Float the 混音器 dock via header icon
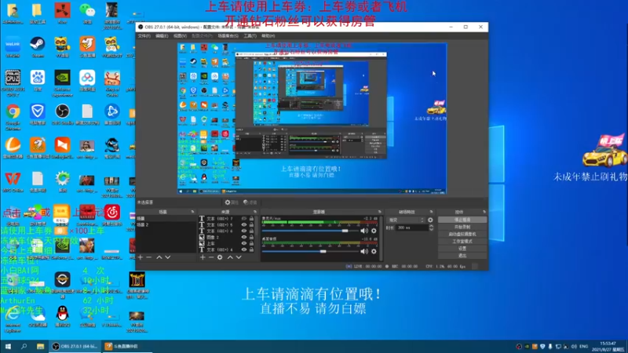Viewport: 628px width, 353px height. 380,212
